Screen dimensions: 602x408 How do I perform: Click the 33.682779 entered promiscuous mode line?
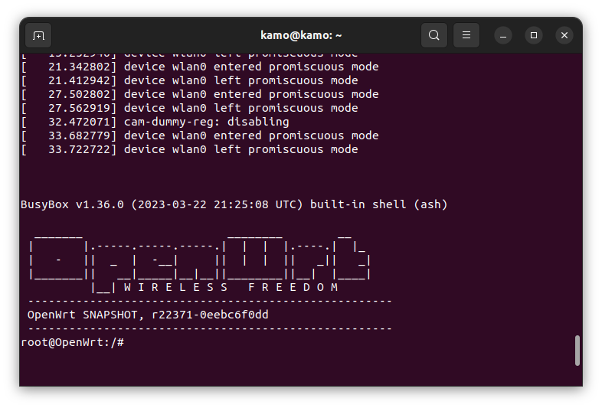(200, 135)
